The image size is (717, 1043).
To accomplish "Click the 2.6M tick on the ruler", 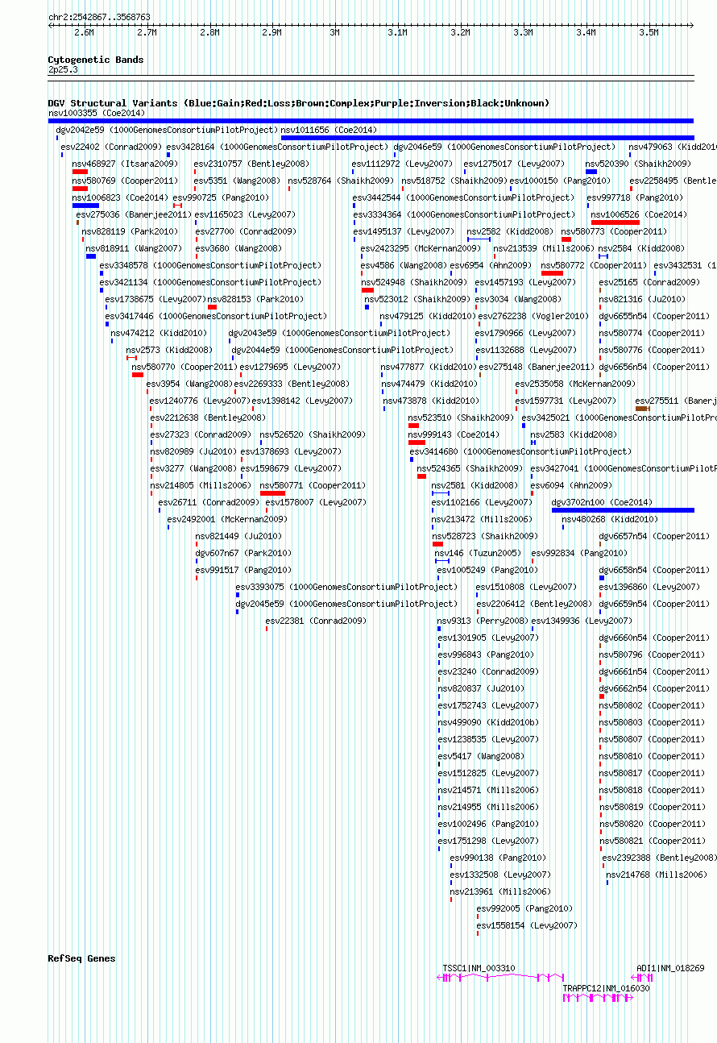I will coord(84,32).
